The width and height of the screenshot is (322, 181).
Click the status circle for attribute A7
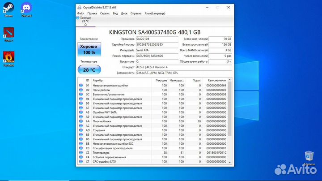click(81, 108)
